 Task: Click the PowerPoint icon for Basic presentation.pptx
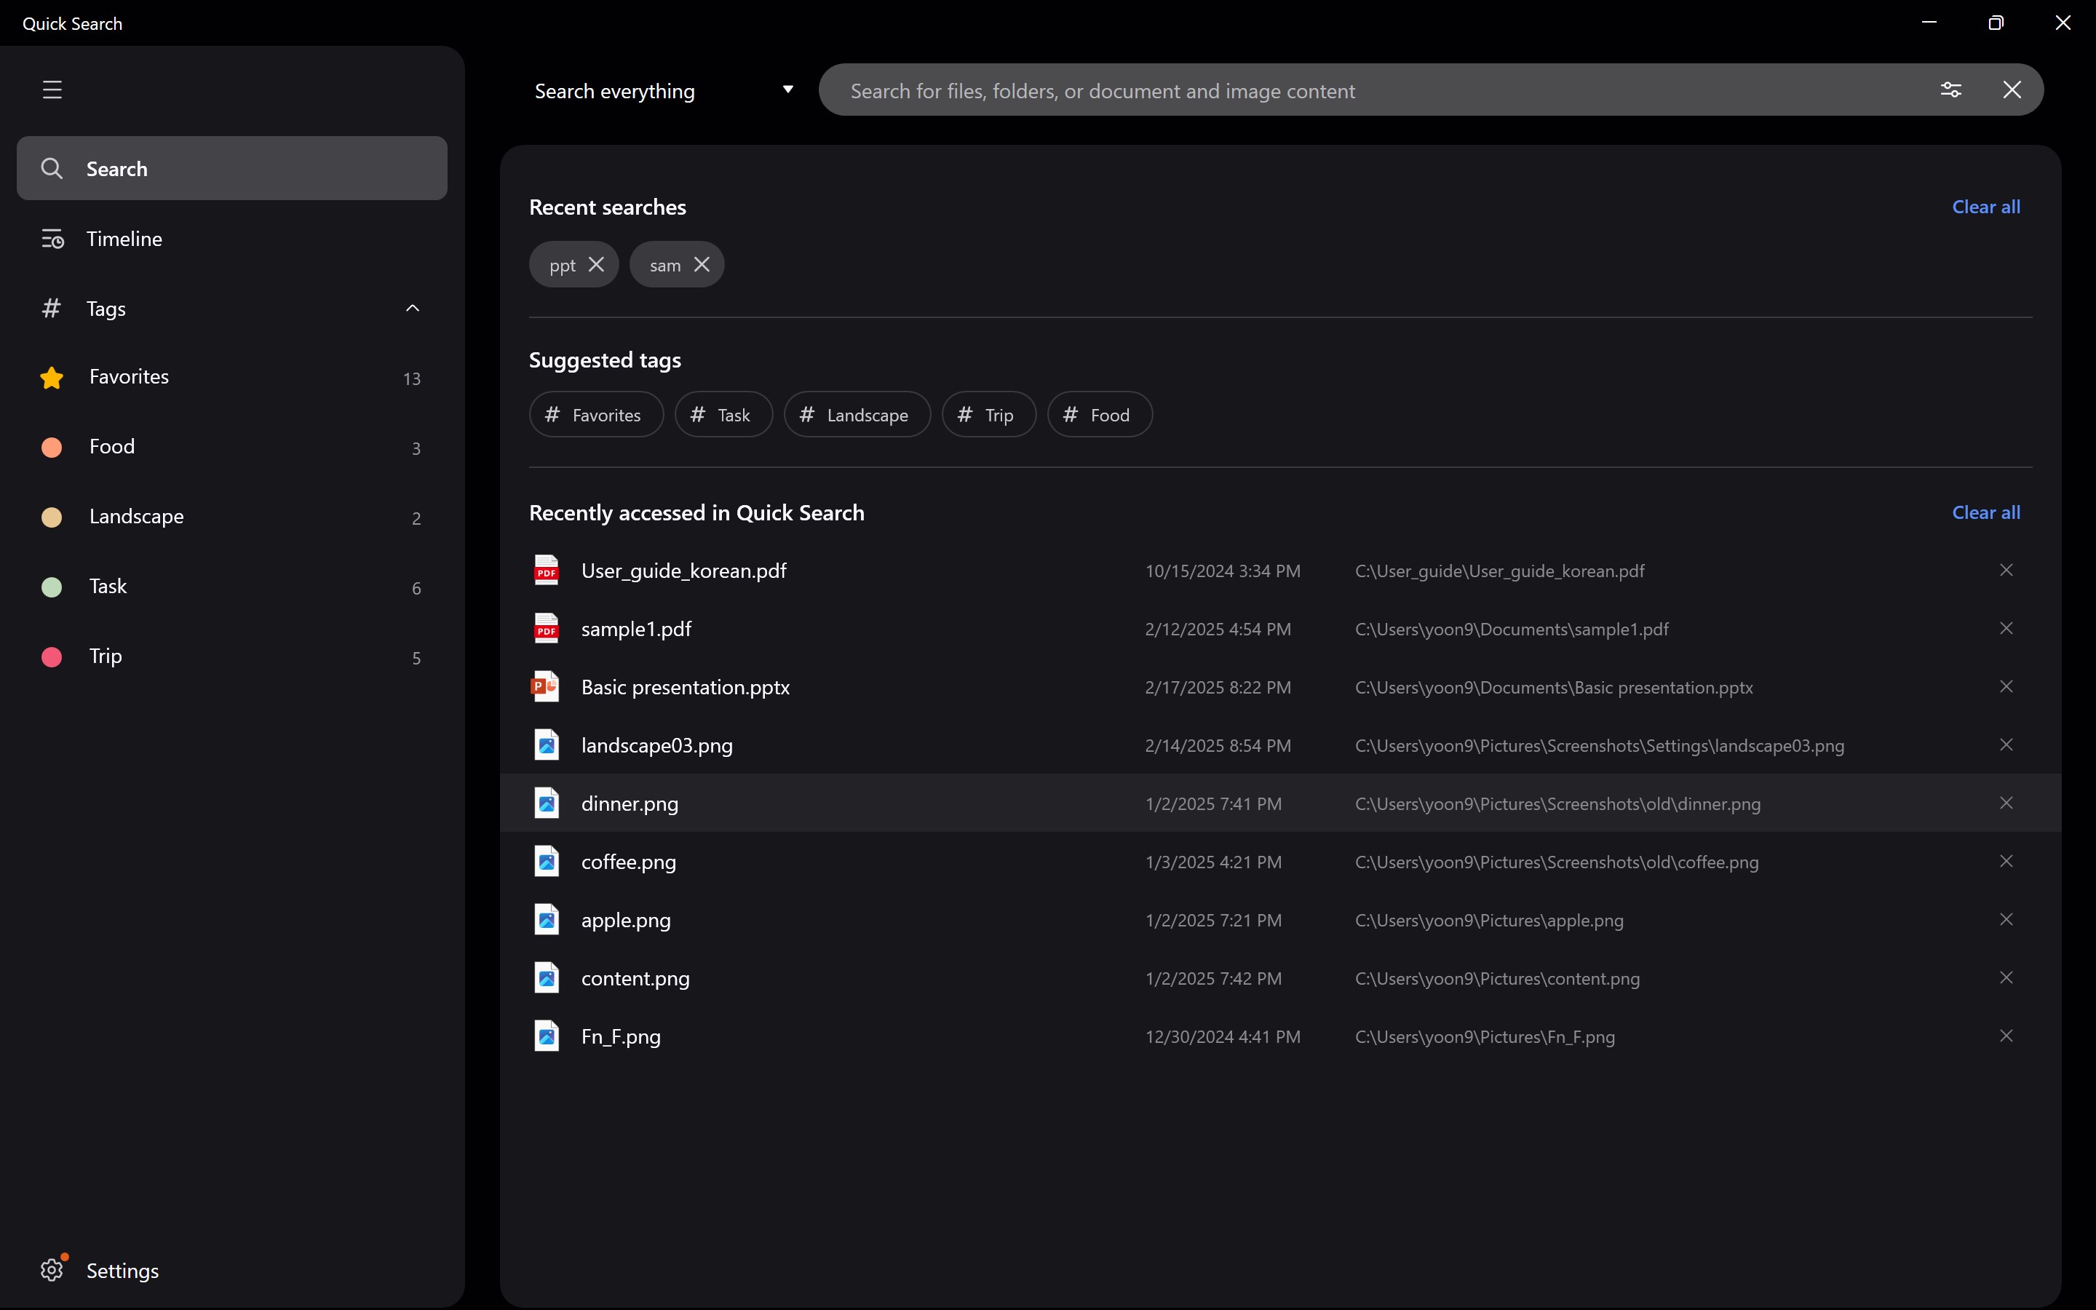[x=546, y=687]
